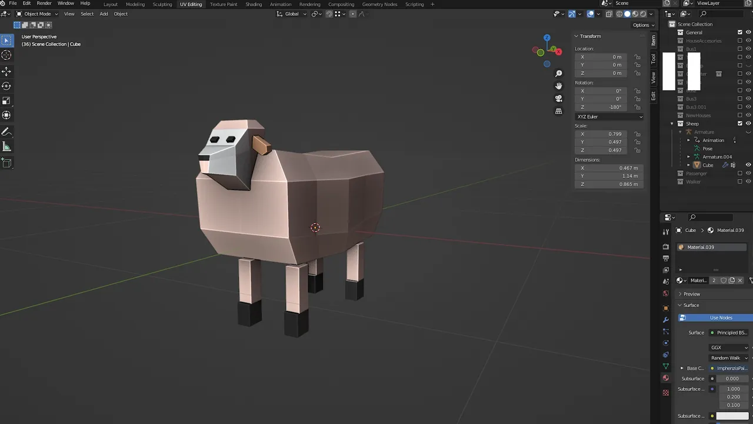Unlink the material with X button
Viewport: 753px width, 424px height.
740,280
